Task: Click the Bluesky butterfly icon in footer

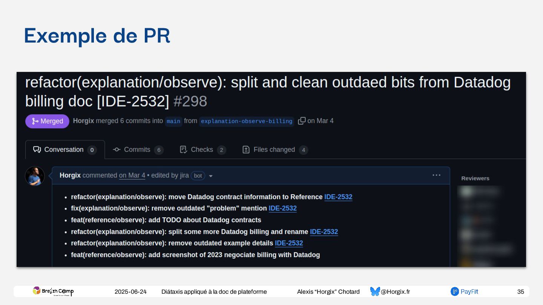Action: 375,291
